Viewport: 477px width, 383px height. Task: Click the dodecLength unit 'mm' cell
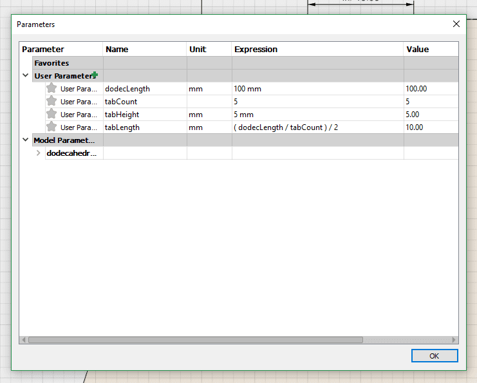coord(209,89)
